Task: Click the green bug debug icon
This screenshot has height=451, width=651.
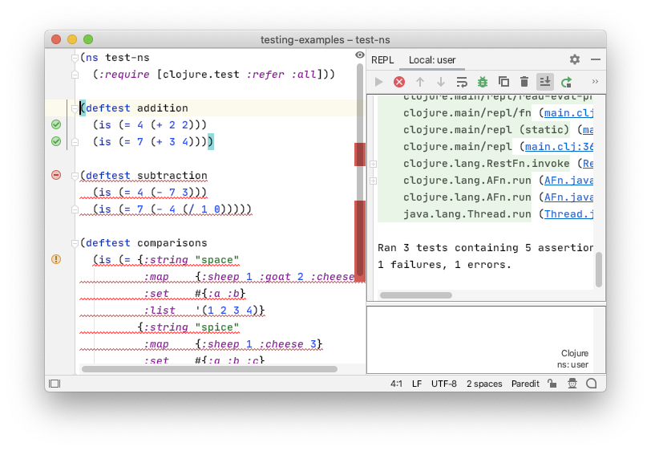Action: tap(483, 82)
